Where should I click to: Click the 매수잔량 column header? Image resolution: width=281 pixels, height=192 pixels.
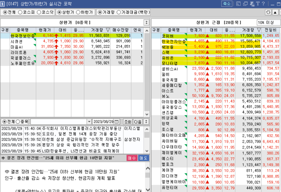tap(121, 30)
